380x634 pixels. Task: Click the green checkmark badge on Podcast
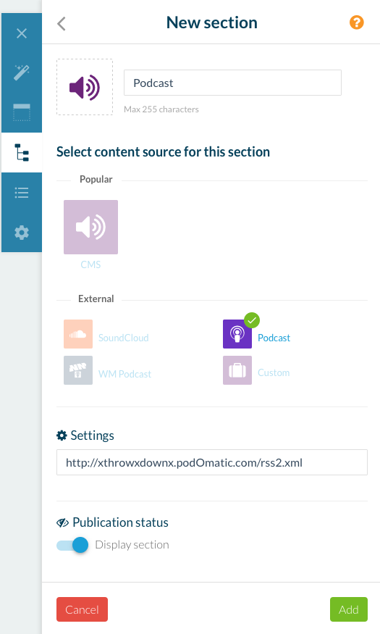click(x=252, y=321)
